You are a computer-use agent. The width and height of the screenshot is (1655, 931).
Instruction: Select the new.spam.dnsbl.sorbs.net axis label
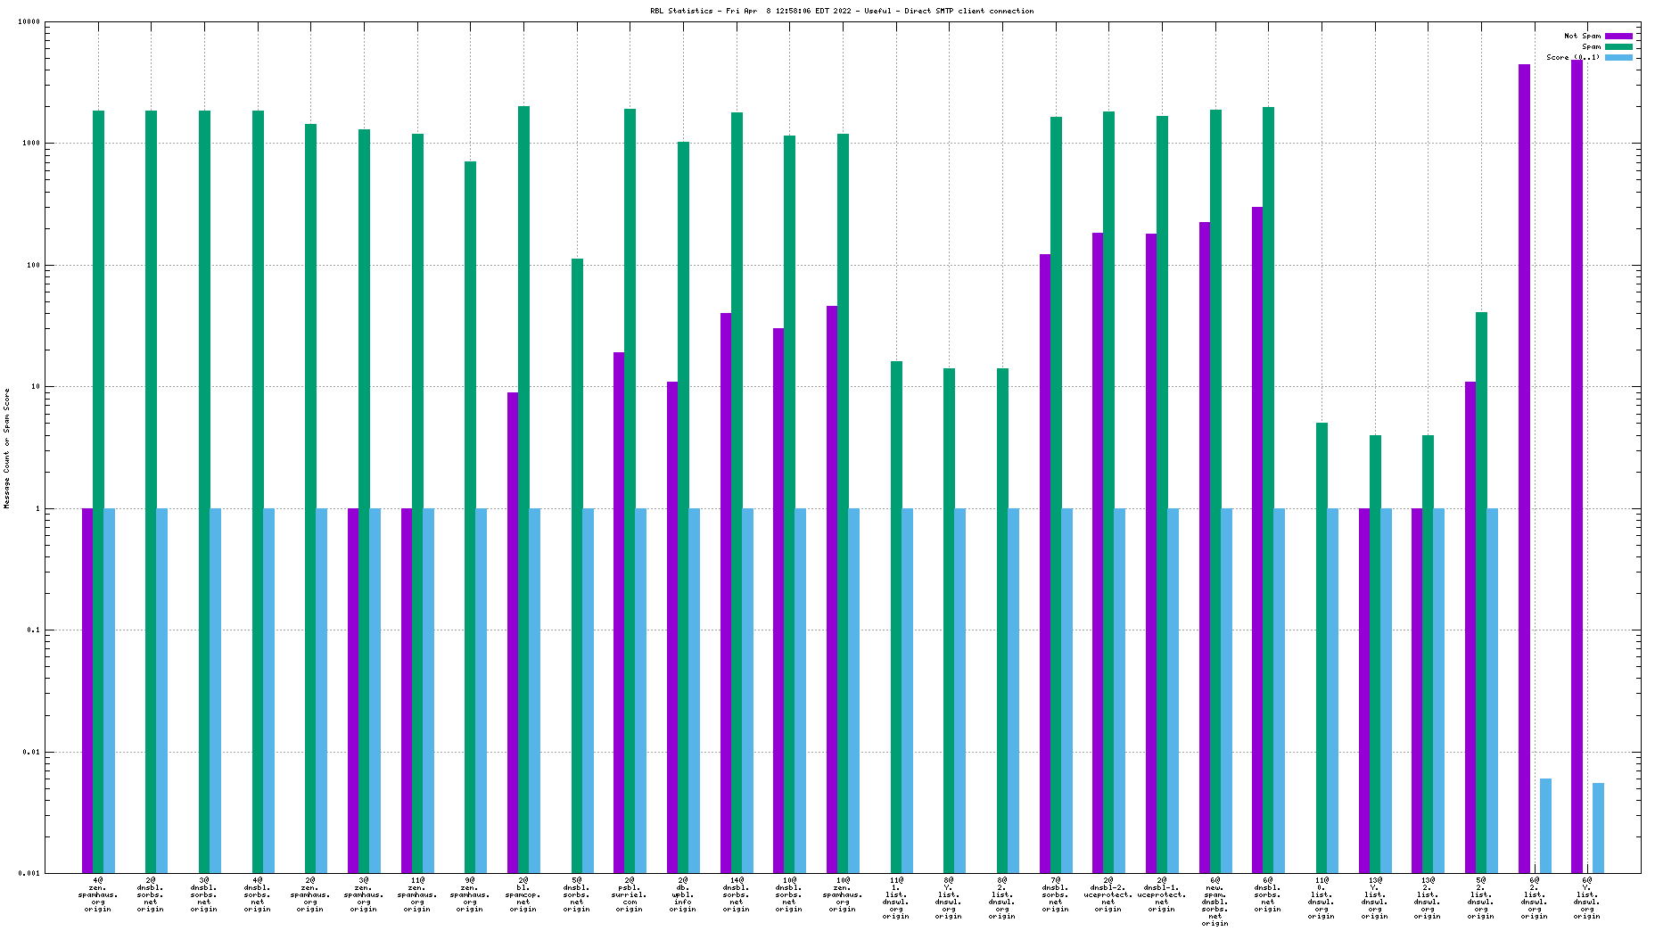pos(1214,901)
